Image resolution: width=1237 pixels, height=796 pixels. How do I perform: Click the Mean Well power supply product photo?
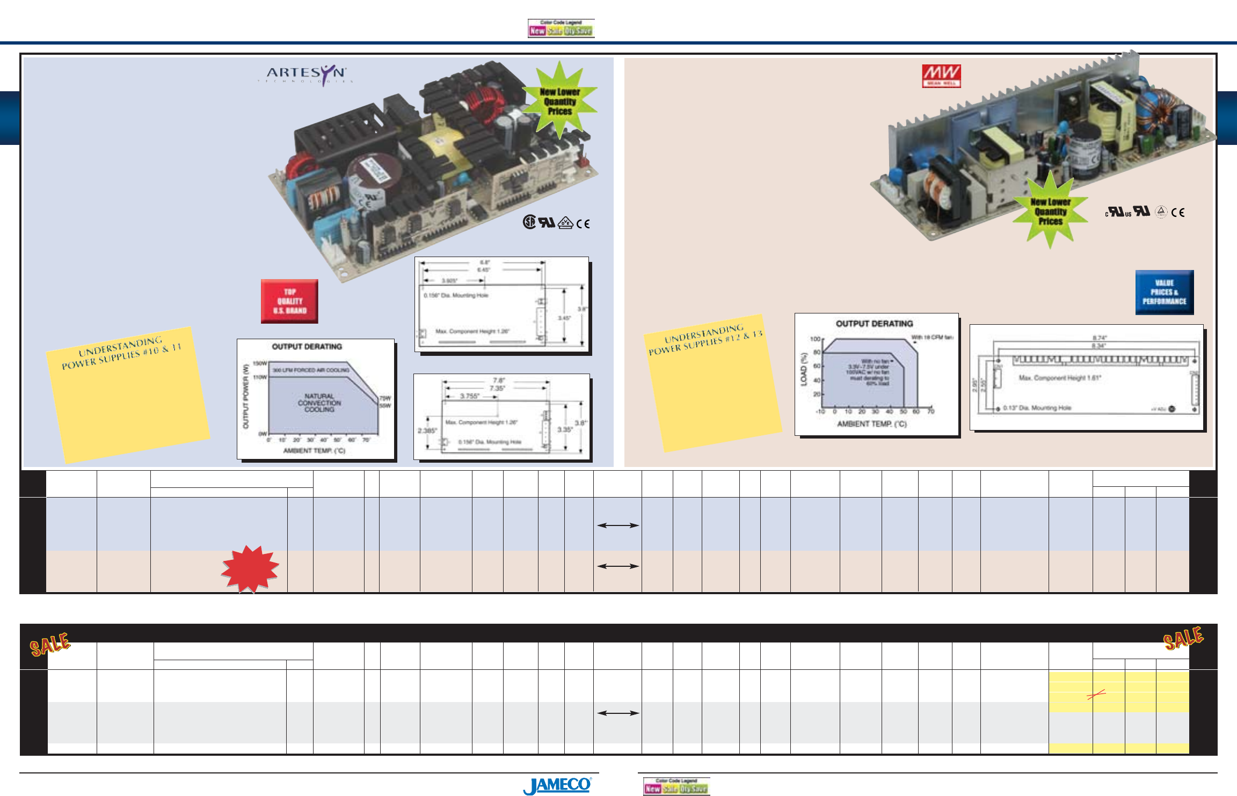coord(1044,145)
